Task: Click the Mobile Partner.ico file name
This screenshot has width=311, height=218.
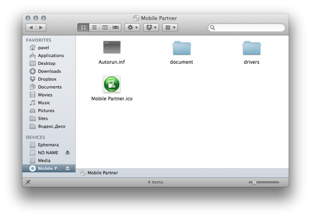Action: point(112,99)
